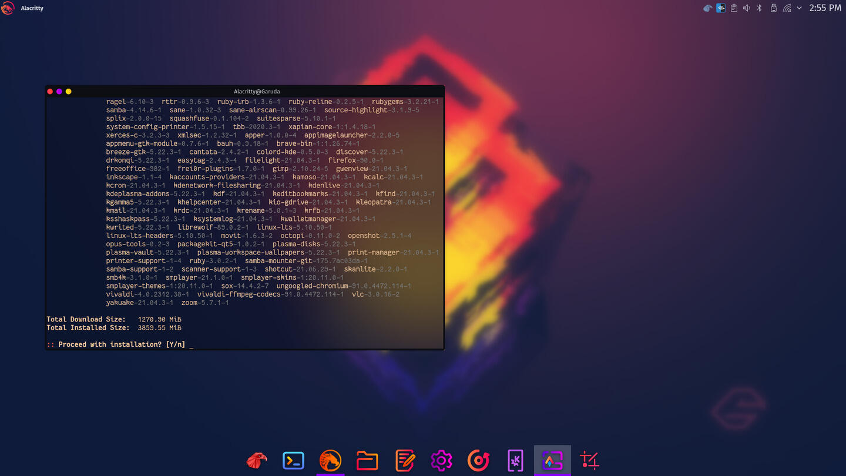The image size is (846, 476).
Task: Click the movit-1.6.3-2 package entry
Action: pyautogui.click(x=247, y=236)
